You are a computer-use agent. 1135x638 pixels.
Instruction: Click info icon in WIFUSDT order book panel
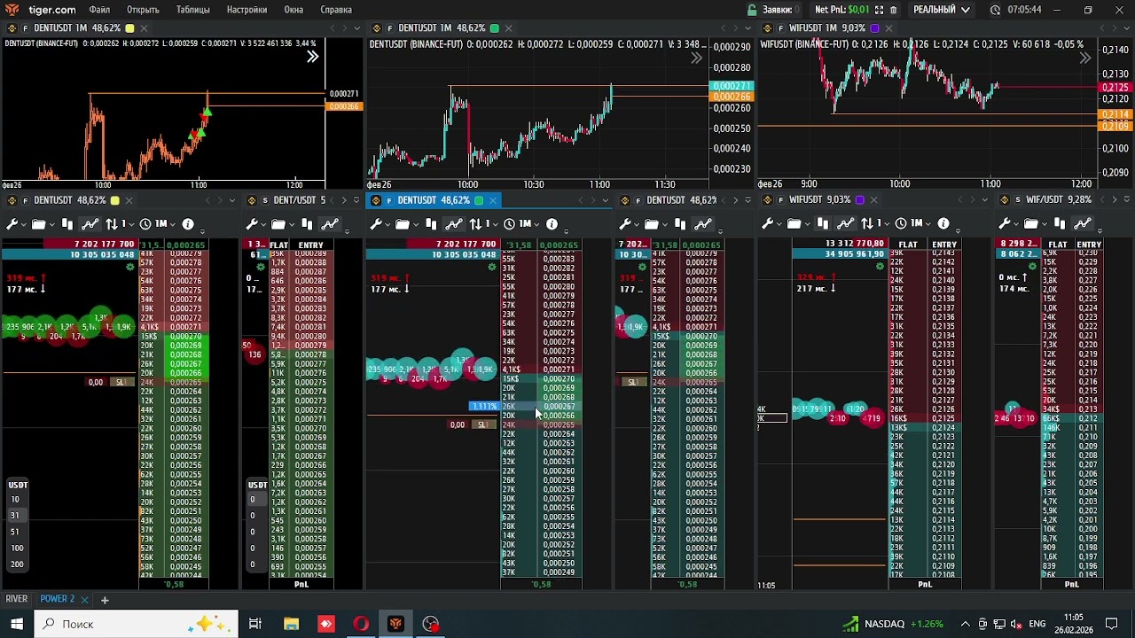pos(943,224)
